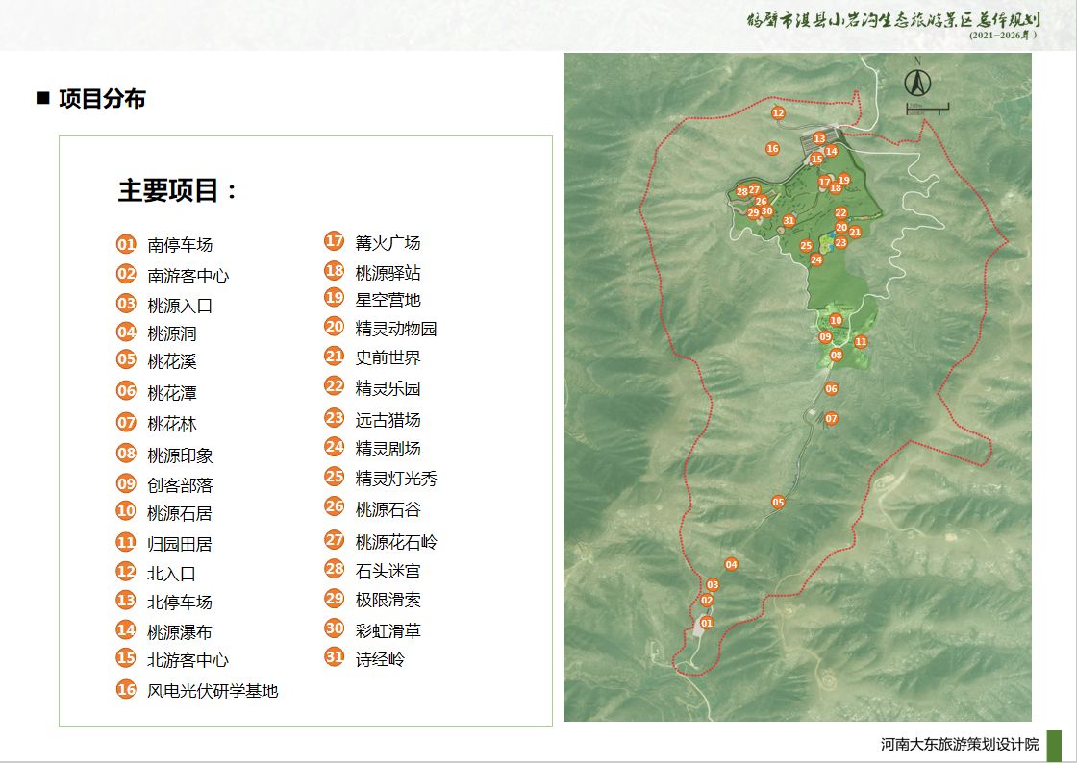This screenshot has height=763, width=1077.
Task: Select map marker 12 at the north entrance
Action: point(778,112)
